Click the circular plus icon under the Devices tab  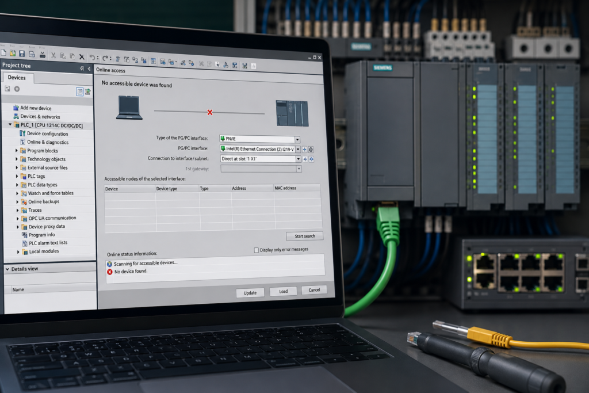[17, 89]
